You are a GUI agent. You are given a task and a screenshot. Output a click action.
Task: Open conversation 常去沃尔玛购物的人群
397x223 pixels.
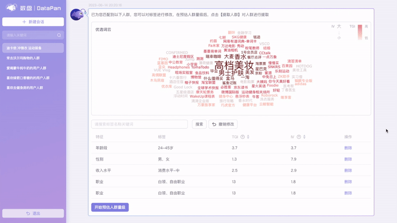pos(23,58)
